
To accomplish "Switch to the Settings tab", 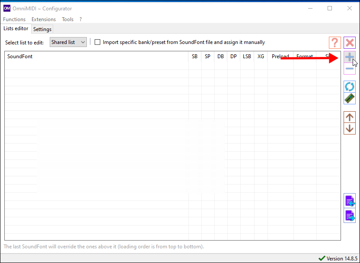I will point(42,29).
